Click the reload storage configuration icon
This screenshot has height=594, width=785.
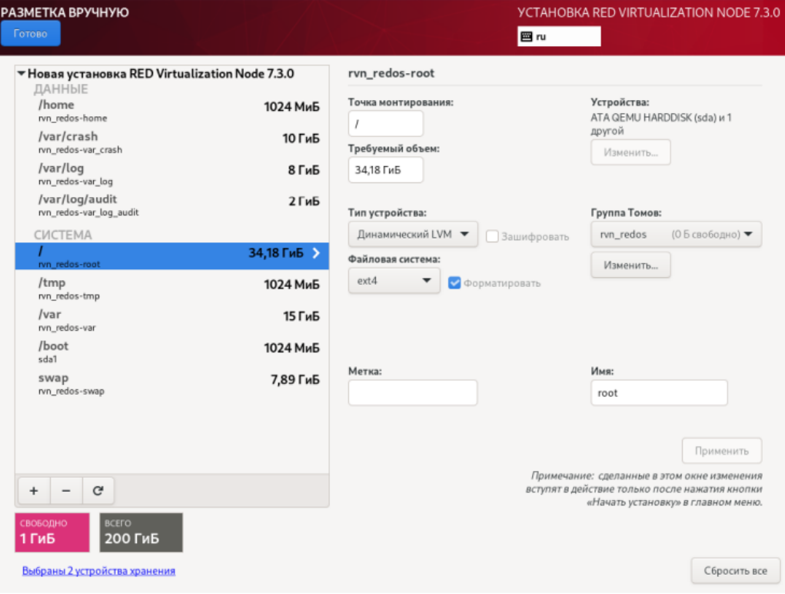point(98,491)
